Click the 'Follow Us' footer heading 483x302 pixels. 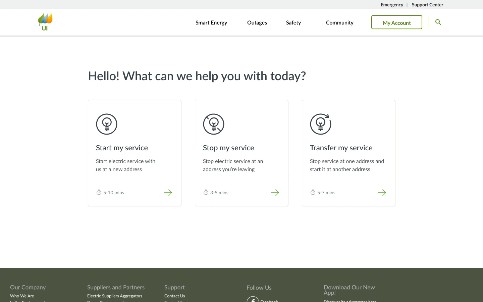click(x=259, y=288)
